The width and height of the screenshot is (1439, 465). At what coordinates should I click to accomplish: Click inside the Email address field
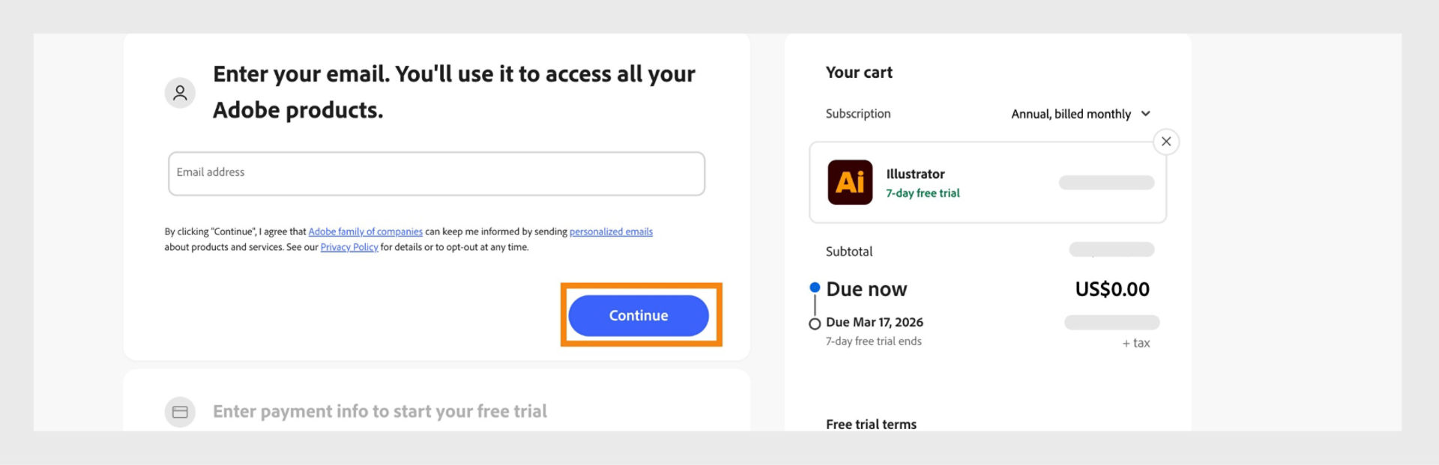[x=435, y=172]
